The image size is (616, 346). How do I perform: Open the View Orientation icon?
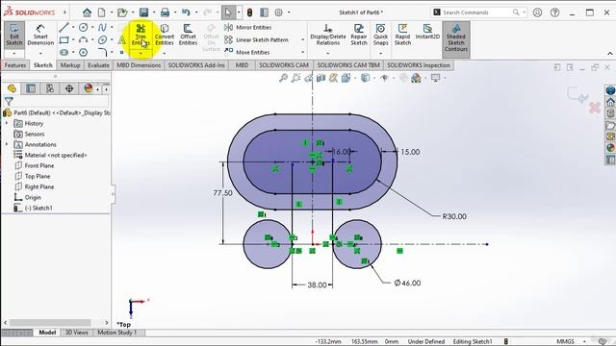pos(346,78)
